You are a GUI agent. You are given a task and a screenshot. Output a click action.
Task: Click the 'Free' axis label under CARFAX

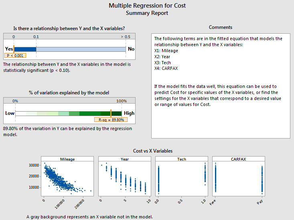coord(214,202)
